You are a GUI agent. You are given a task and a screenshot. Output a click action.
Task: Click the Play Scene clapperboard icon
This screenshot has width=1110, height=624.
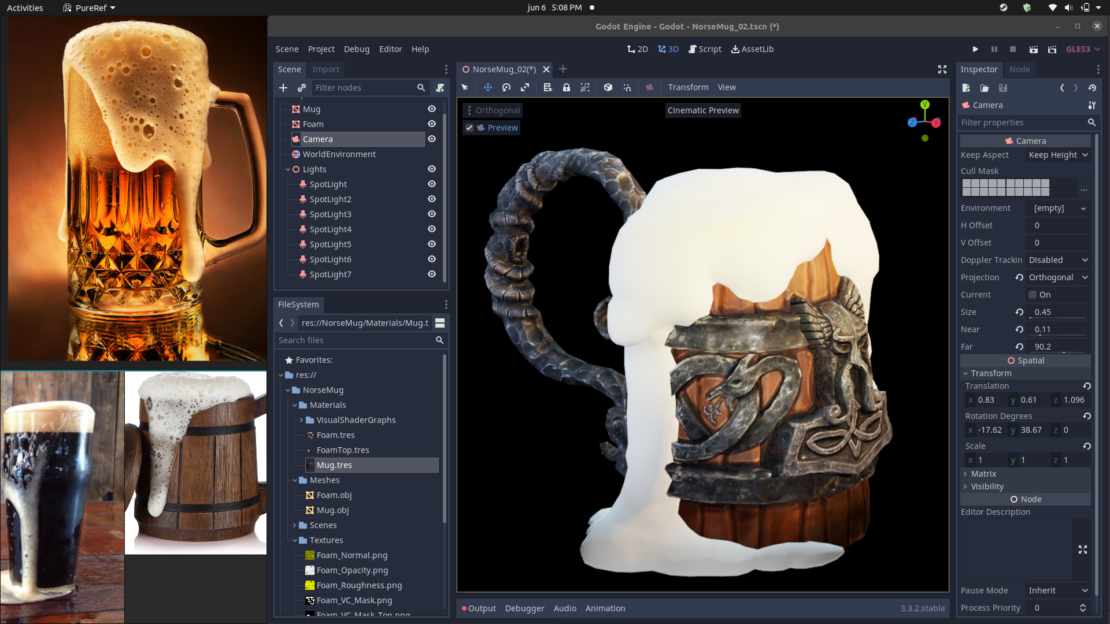pos(1034,49)
